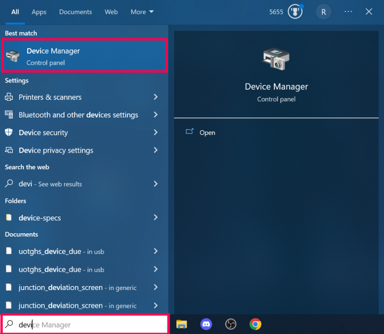Open Discord from the taskbar
The image size is (384, 334).
point(206,324)
